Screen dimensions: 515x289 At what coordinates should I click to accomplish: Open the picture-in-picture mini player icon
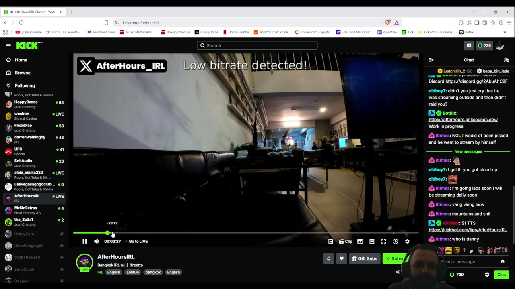330,241
